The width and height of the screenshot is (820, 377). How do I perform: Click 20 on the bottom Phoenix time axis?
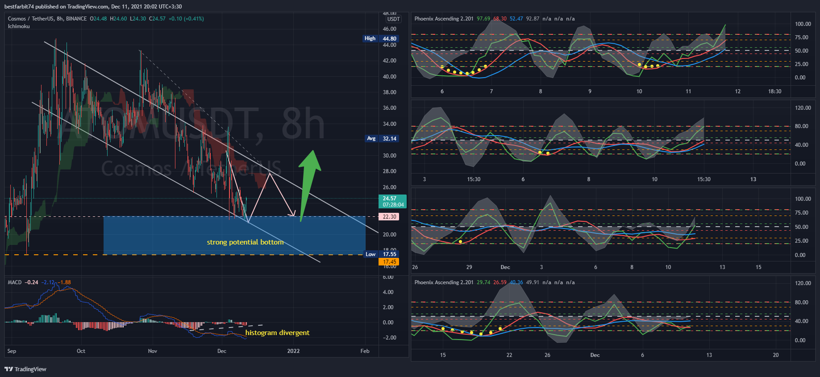[x=776, y=355]
